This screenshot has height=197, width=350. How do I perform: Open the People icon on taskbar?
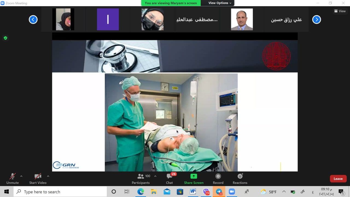coord(247,192)
